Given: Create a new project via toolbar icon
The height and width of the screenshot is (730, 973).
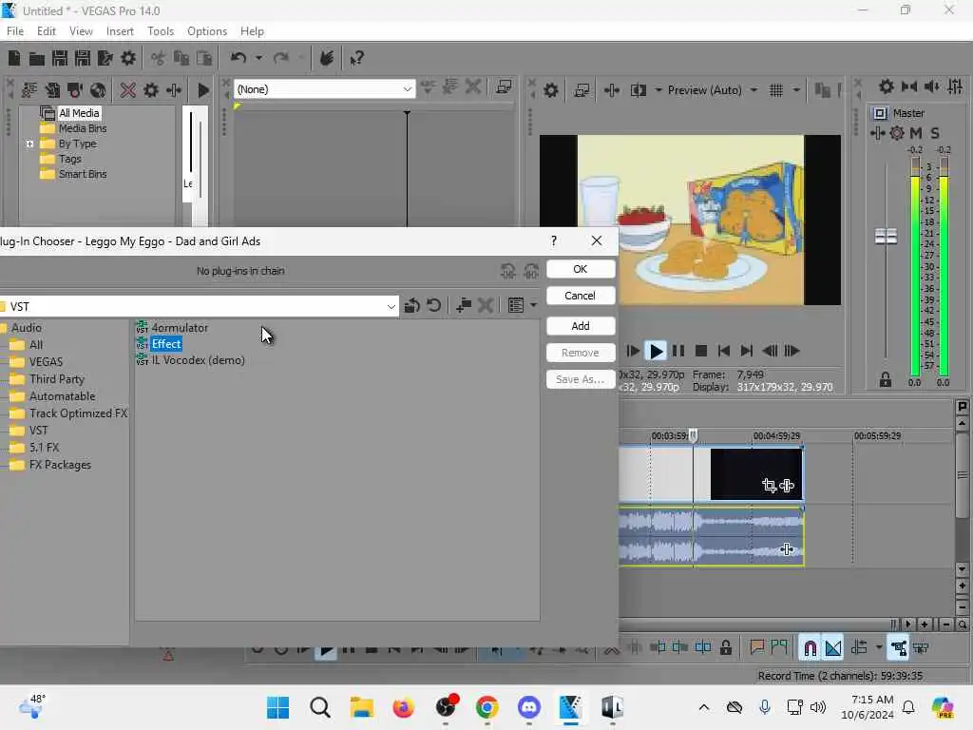Looking at the screenshot, I should tap(13, 58).
